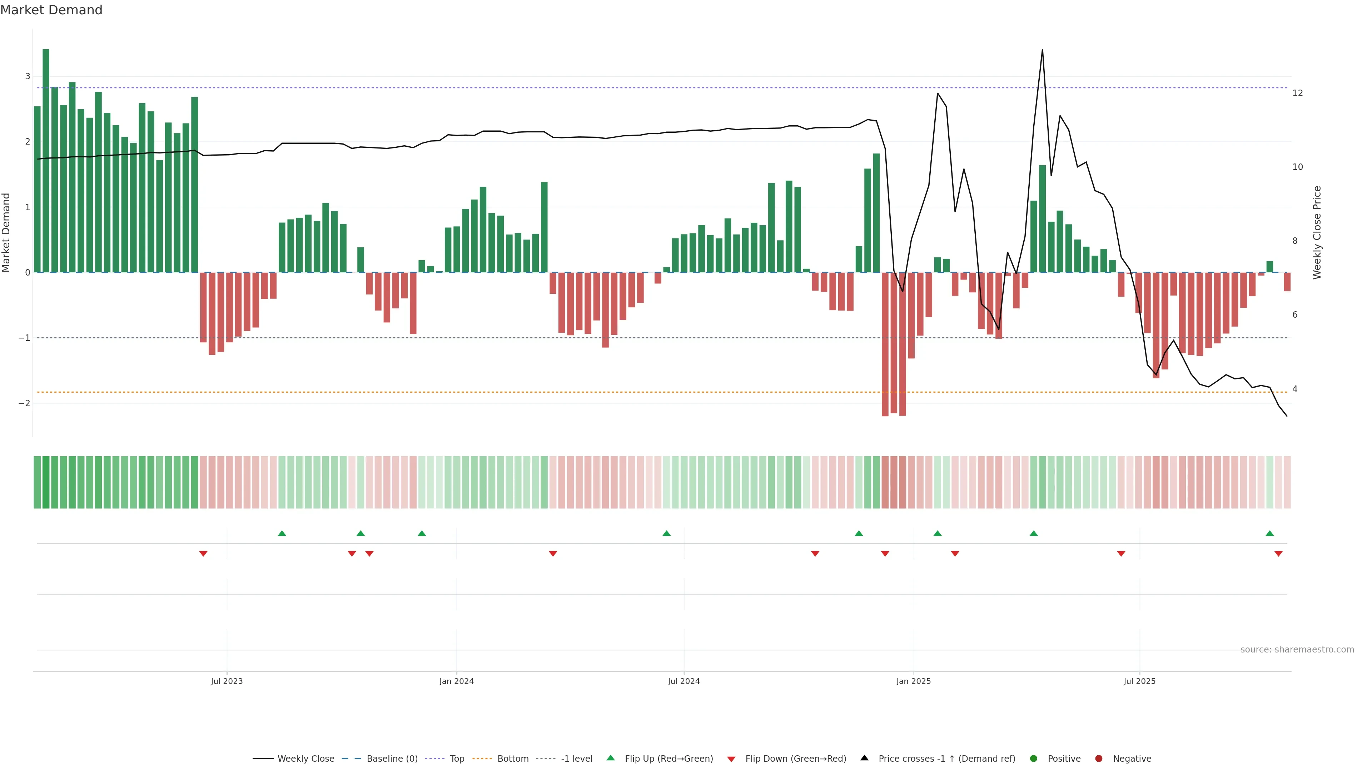The height and width of the screenshot is (771, 1372).
Task: Click the red Negative legend dot
Action: coord(1098,758)
